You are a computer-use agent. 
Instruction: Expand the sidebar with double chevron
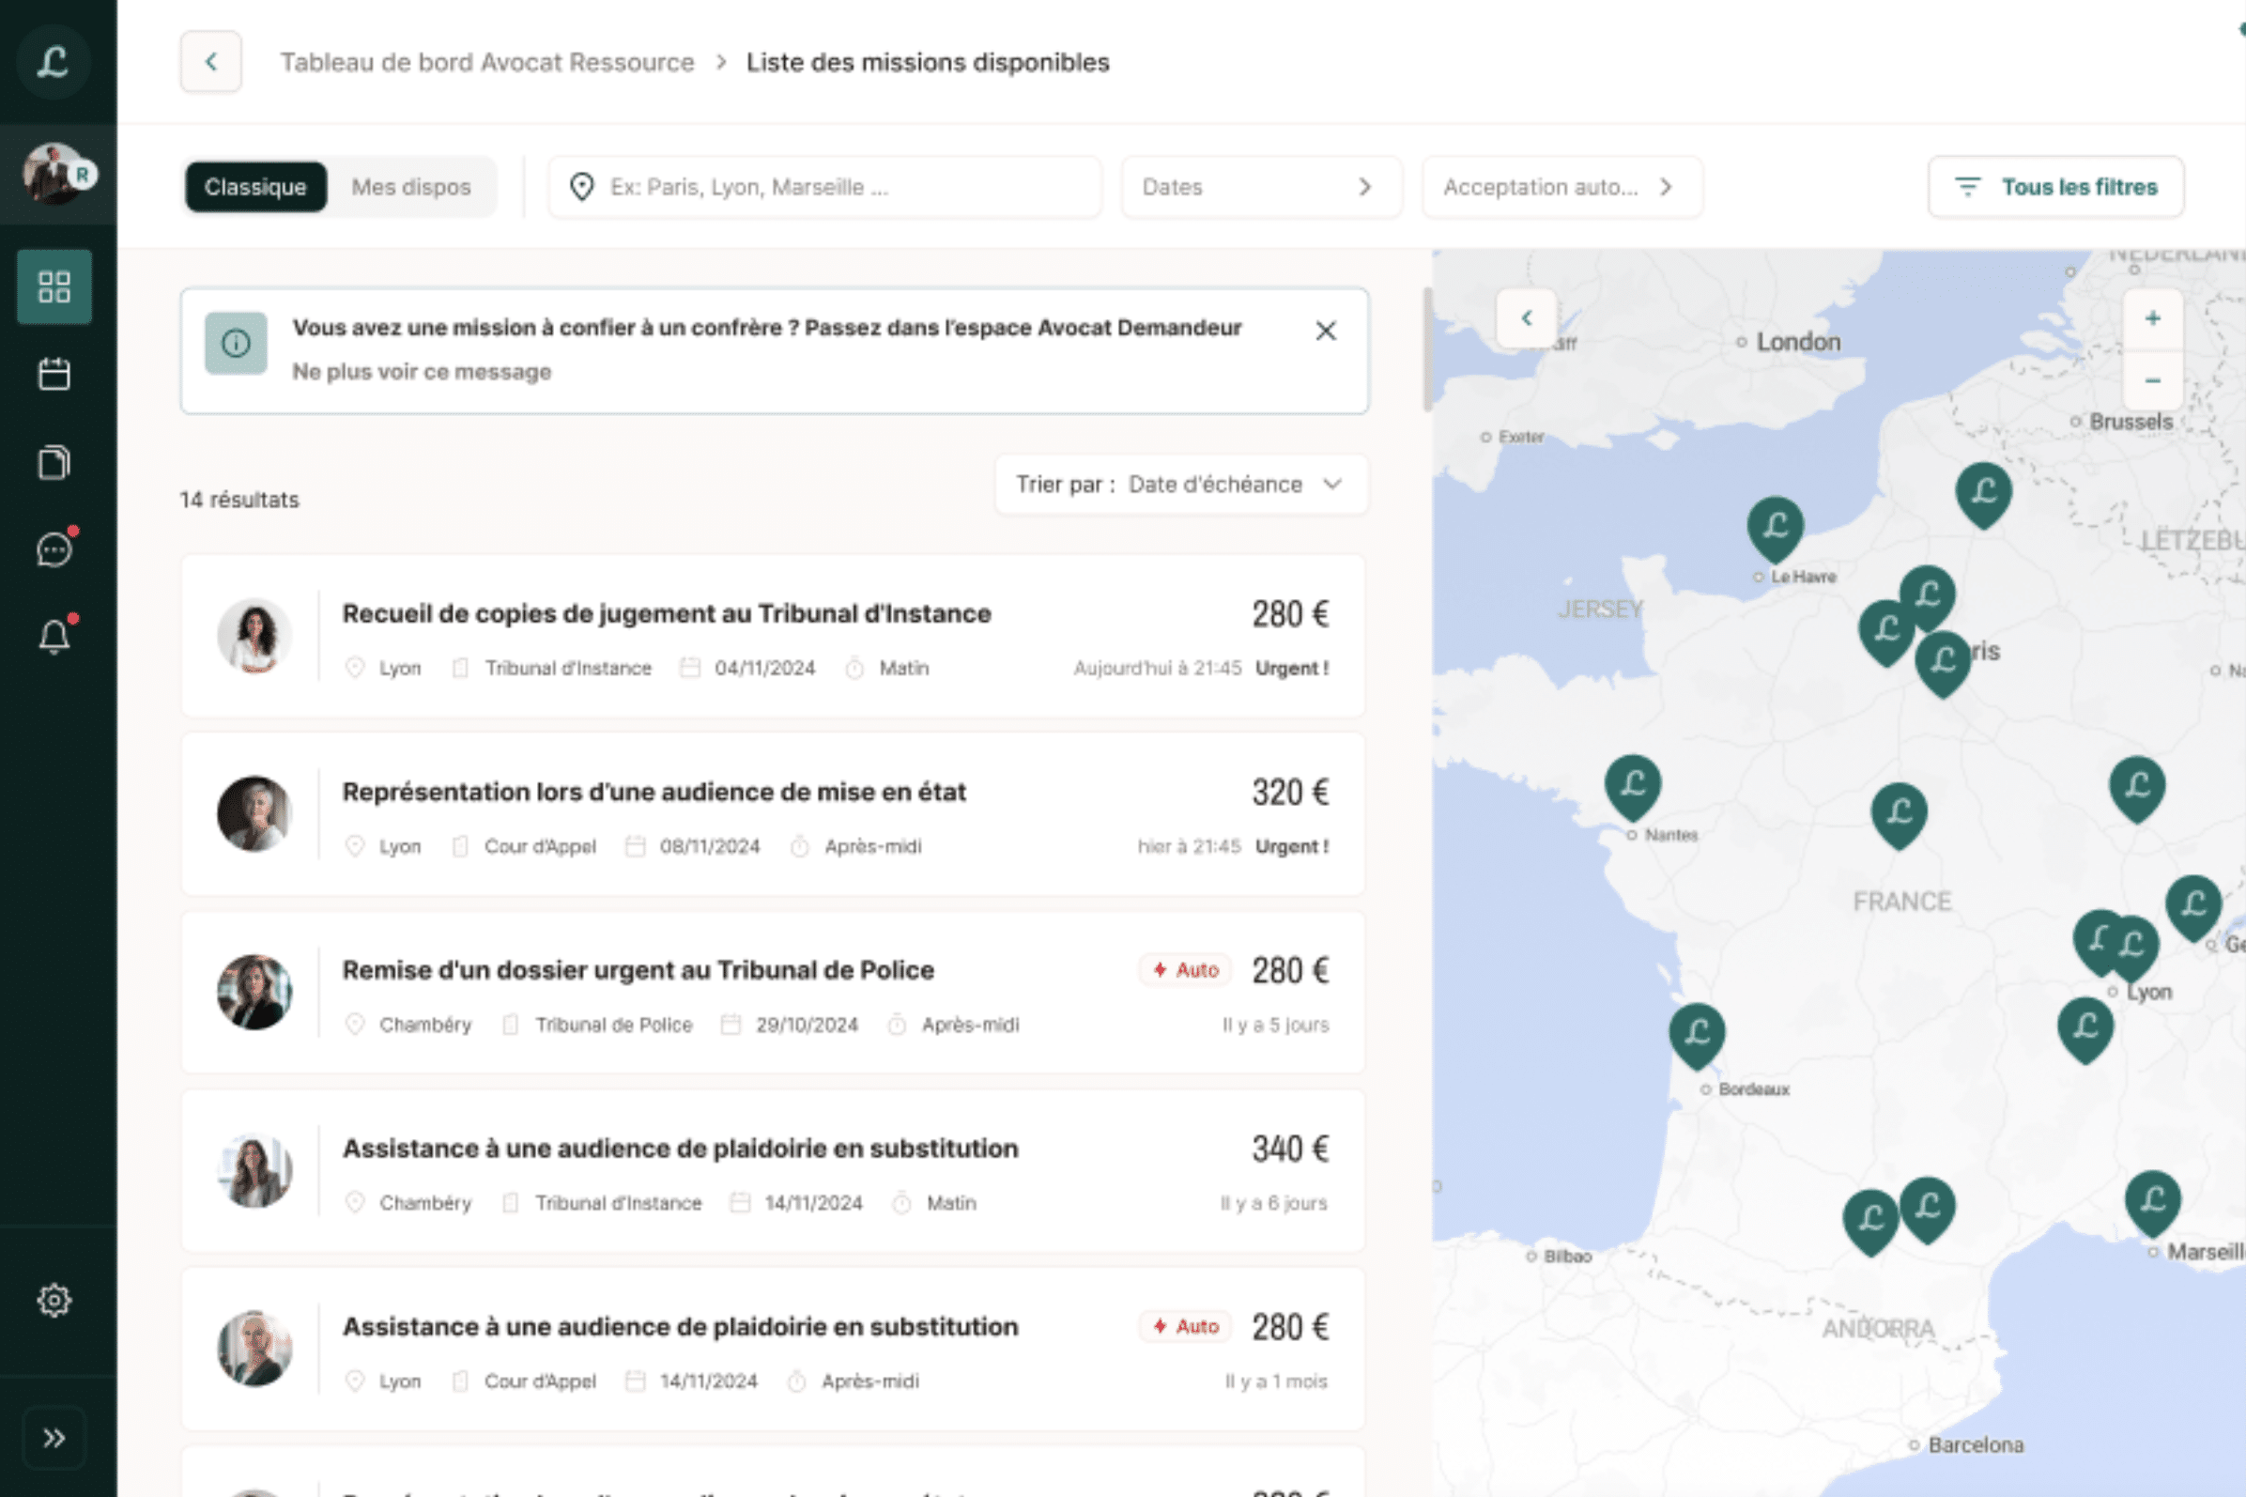54,1438
